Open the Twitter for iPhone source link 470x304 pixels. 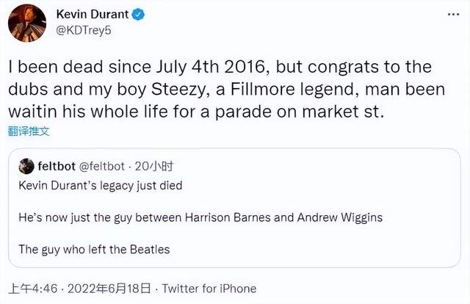(209, 288)
